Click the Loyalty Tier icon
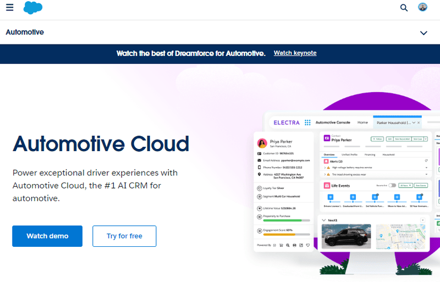440x282 pixels. (260, 189)
